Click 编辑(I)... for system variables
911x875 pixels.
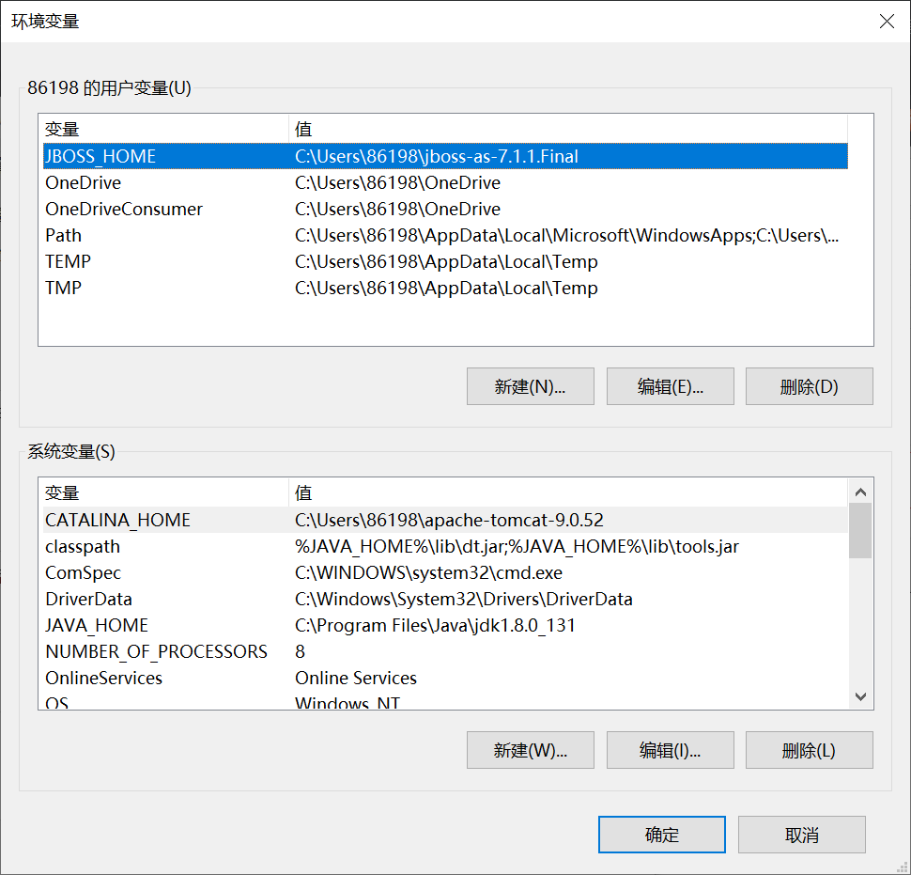(x=670, y=750)
